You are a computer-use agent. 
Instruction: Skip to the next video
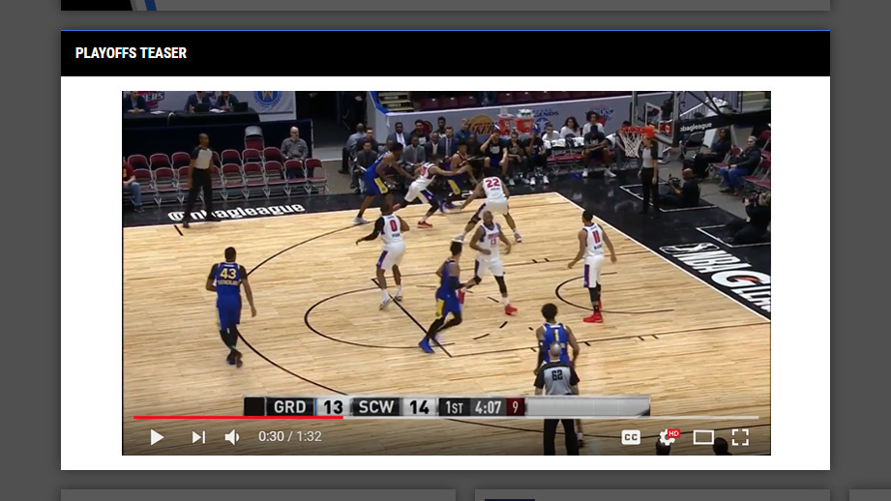pos(198,437)
